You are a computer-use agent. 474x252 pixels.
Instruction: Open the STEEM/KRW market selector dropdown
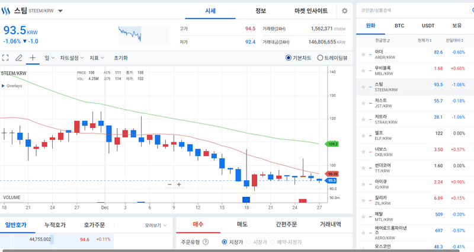click(60, 11)
